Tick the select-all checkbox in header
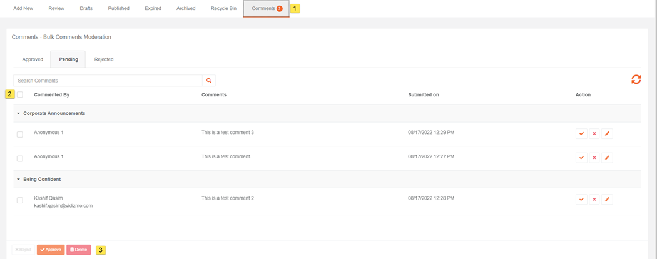The height and width of the screenshot is (259, 657). click(20, 95)
